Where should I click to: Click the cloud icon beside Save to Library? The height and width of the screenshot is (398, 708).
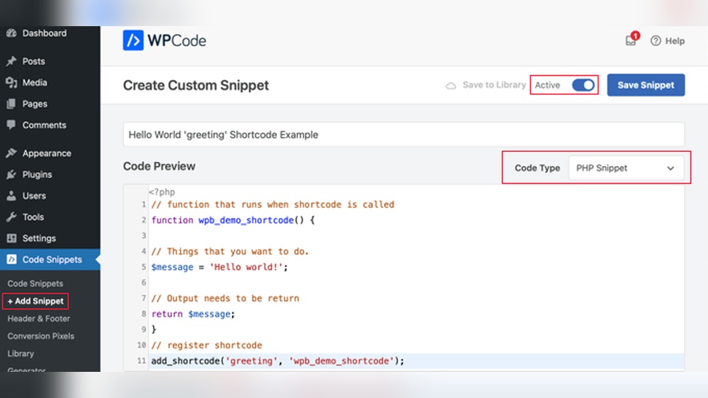(450, 86)
